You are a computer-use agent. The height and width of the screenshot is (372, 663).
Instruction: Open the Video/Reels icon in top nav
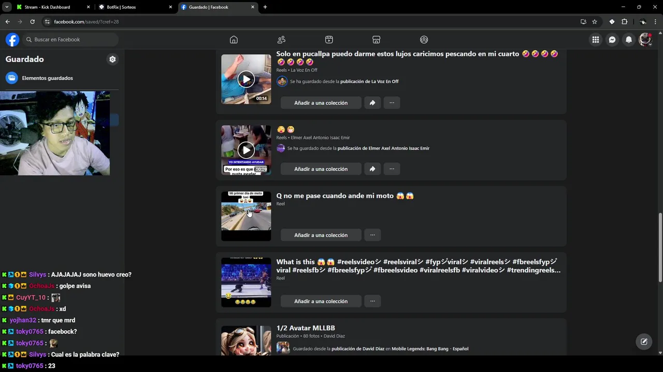(x=329, y=40)
